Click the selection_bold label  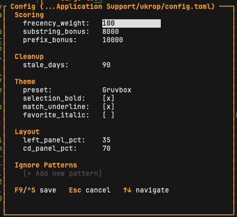(x=54, y=99)
